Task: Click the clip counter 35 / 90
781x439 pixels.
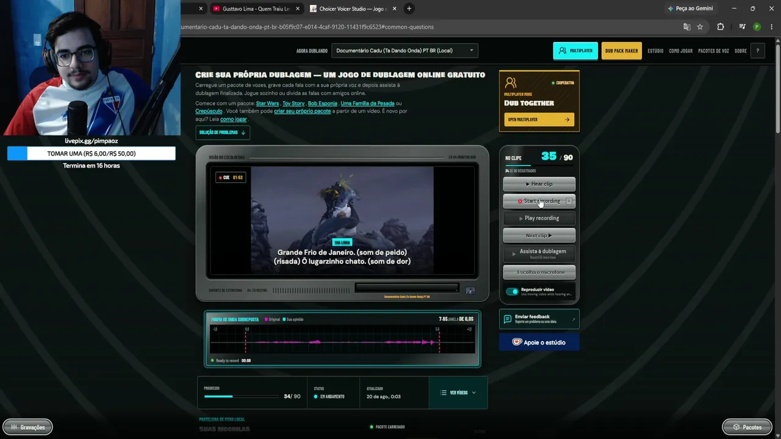Action: [x=556, y=157]
